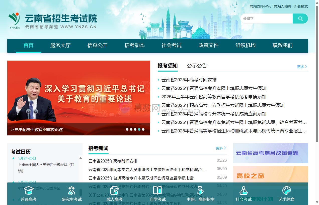Switch to the 公示公告 tab

pyautogui.click(x=197, y=66)
